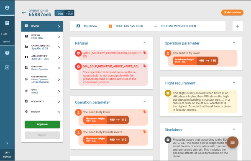
Task: Copy the 'You need to fly lowerdeszezze' parameter
Action: (x=144, y=132)
